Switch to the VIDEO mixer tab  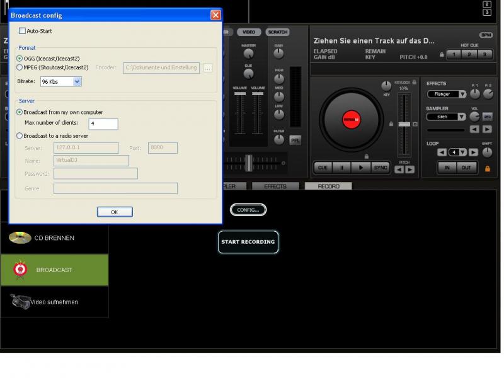point(249,31)
